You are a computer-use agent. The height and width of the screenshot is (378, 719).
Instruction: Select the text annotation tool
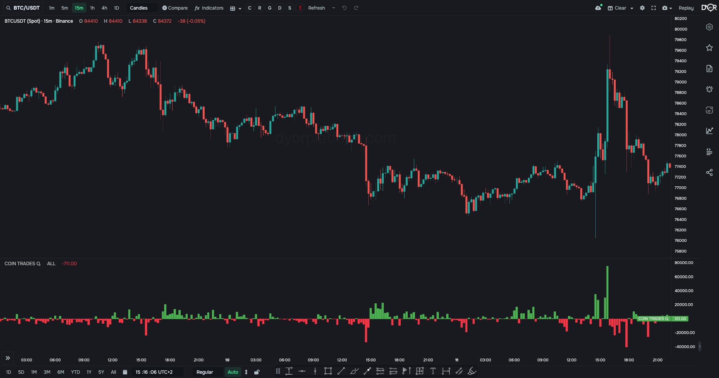[x=433, y=371]
